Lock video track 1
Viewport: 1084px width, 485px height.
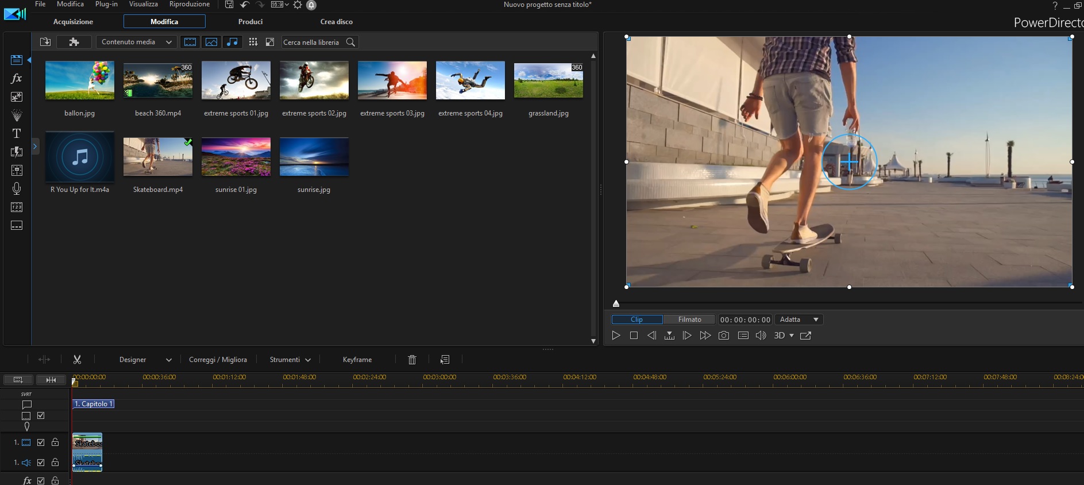55,442
